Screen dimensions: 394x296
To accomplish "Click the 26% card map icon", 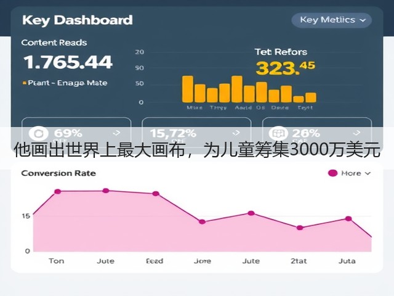I will pos(278,133).
